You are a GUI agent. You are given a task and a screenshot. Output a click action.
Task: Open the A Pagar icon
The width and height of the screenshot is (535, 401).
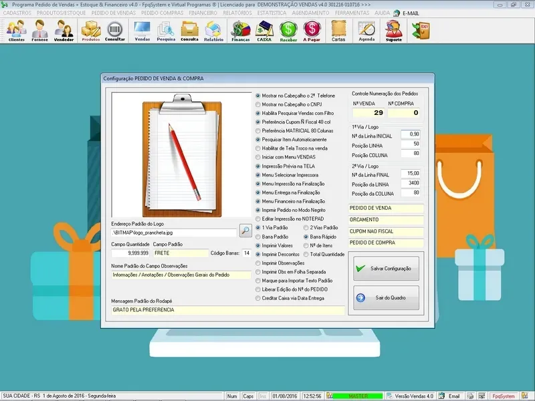[x=312, y=31]
